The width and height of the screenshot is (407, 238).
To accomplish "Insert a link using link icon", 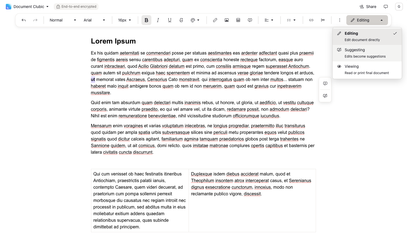I will click(215, 20).
